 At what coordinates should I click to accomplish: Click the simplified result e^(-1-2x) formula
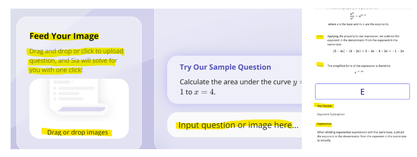pyautogui.click(x=359, y=72)
